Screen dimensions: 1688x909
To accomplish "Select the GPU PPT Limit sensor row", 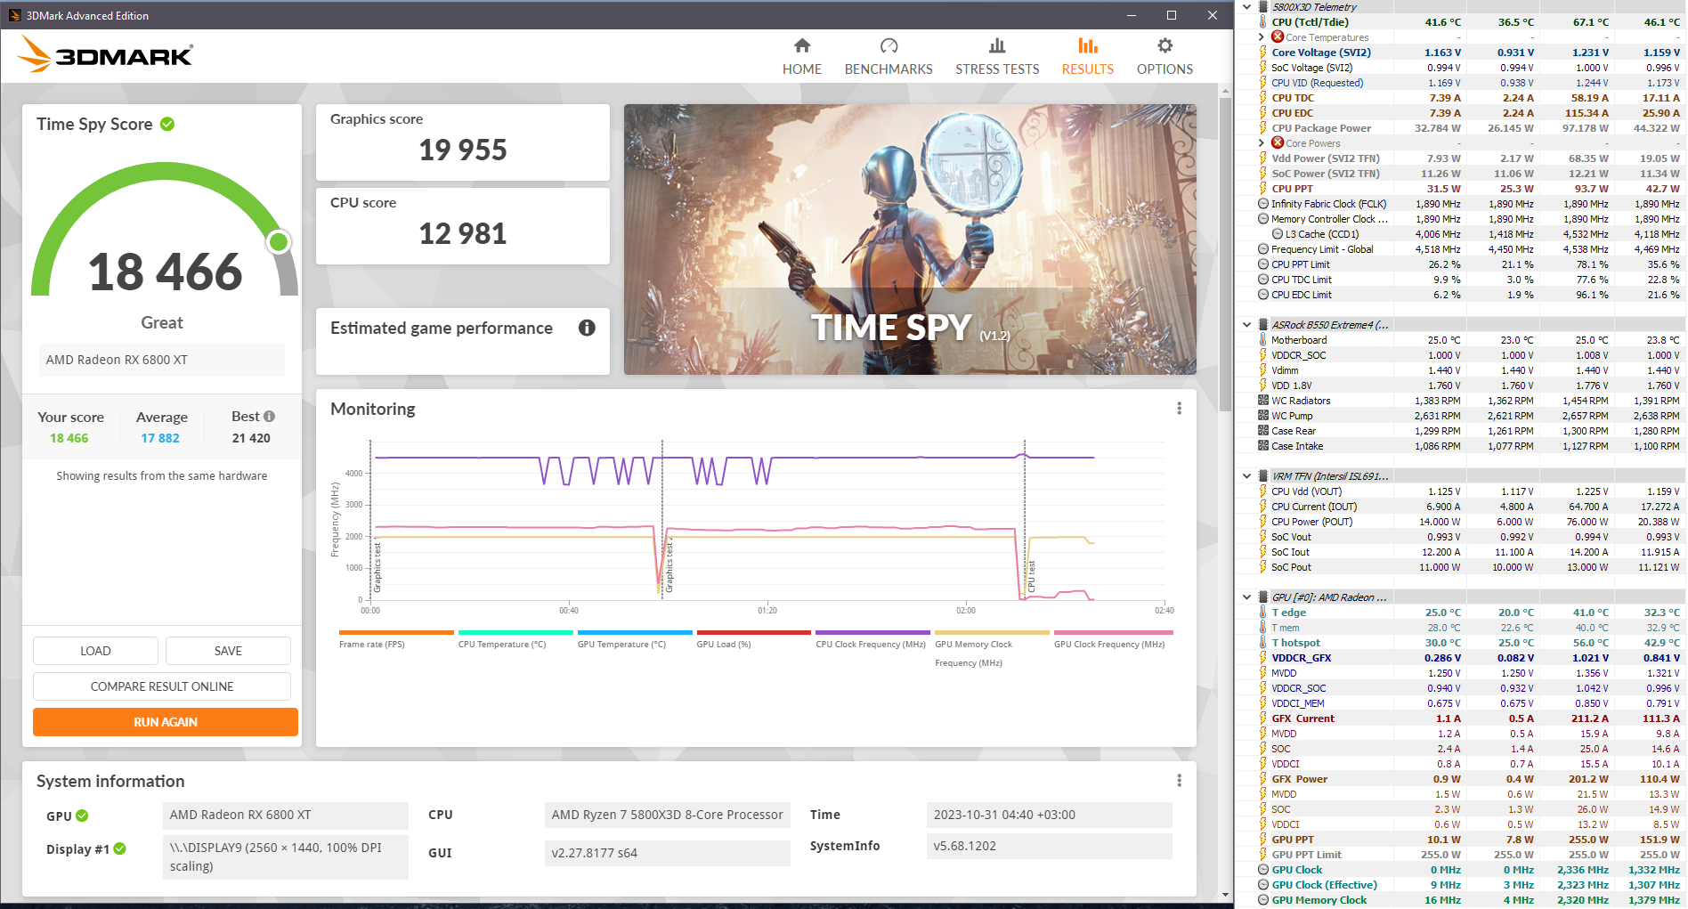I will click(1460, 855).
